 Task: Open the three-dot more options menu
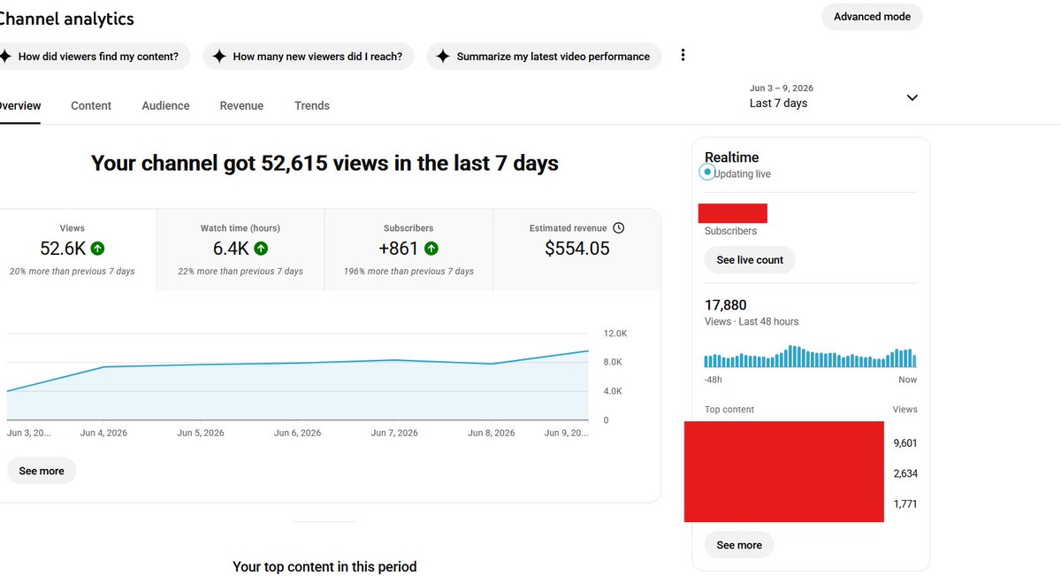(x=683, y=55)
